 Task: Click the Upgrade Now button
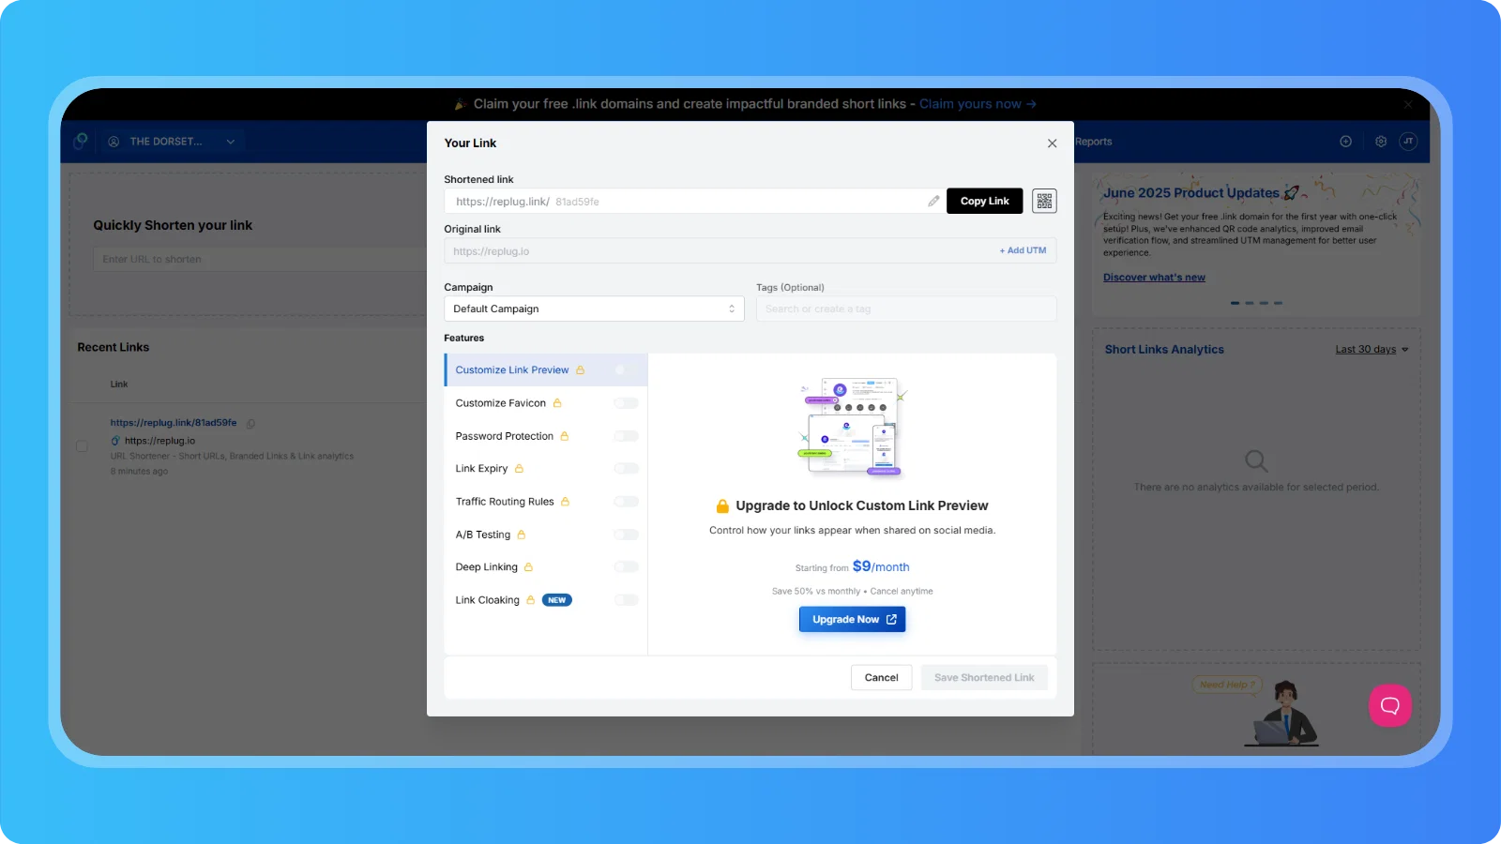(853, 619)
